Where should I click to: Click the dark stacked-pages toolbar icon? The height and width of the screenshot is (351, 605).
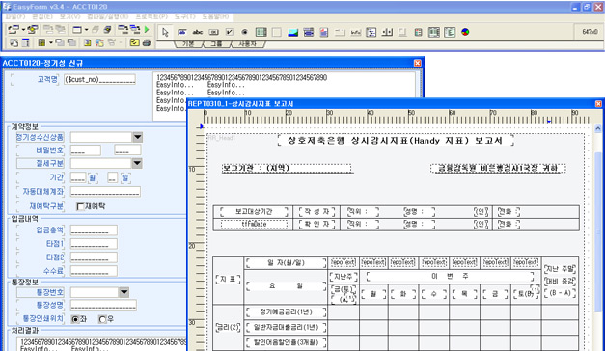pos(108,29)
